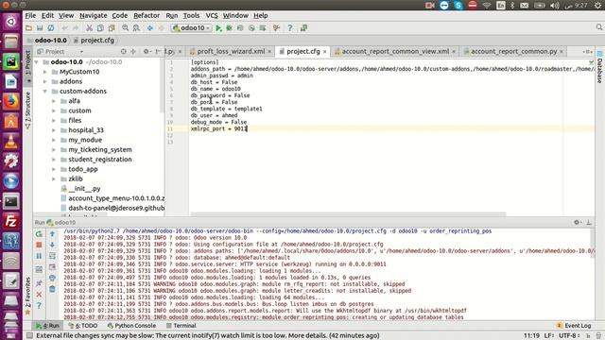605x340 pixels.
Task: Open the Event Log
Action: (574, 326)
